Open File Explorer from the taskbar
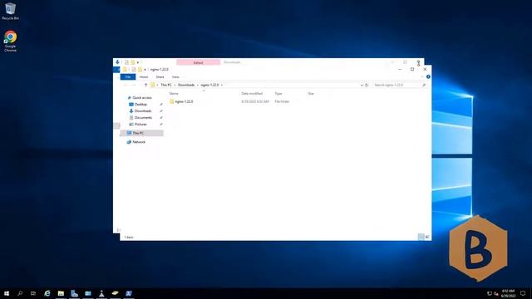Screen dimensions: 532x299 61,293
